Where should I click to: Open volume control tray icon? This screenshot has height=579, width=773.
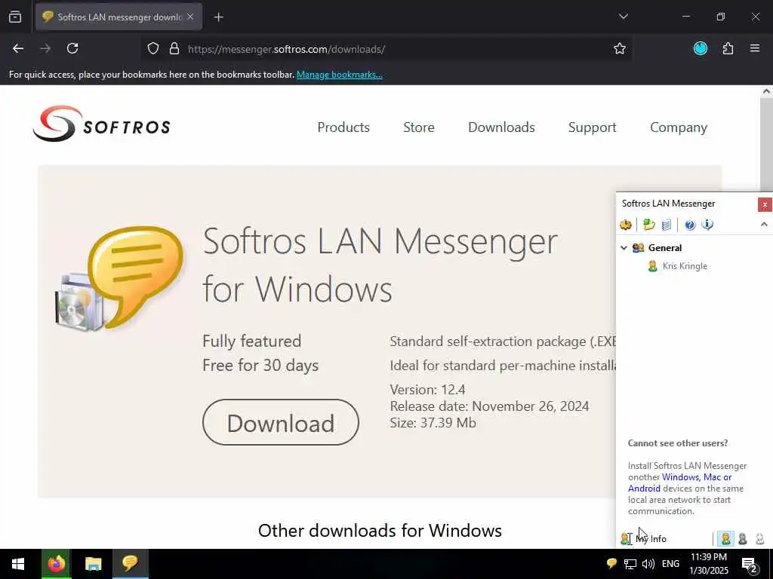pos(648,564)
